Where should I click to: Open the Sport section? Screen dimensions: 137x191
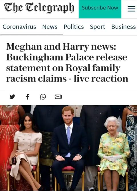[98, 27]
